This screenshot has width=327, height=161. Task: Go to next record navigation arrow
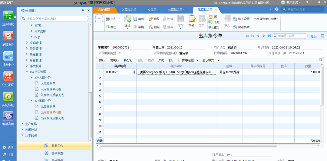[x=264, y=36]
